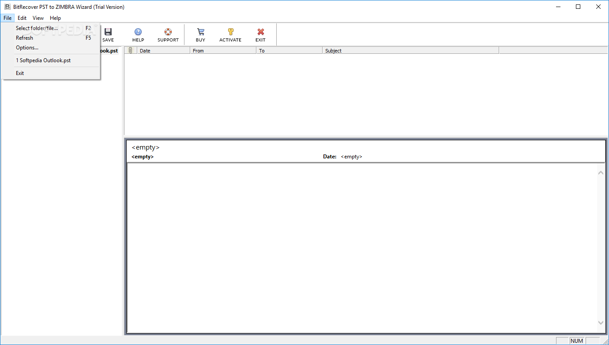This screenshot has height=345, width=609.
Task: Open the Edit menu
Action: coord(22,18)
